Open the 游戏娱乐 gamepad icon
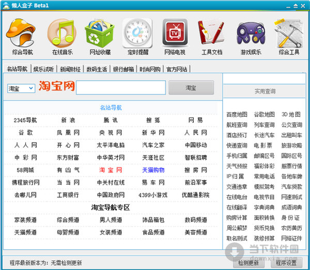The height and width of the screenshot is (270, 310). coord(251,33)
